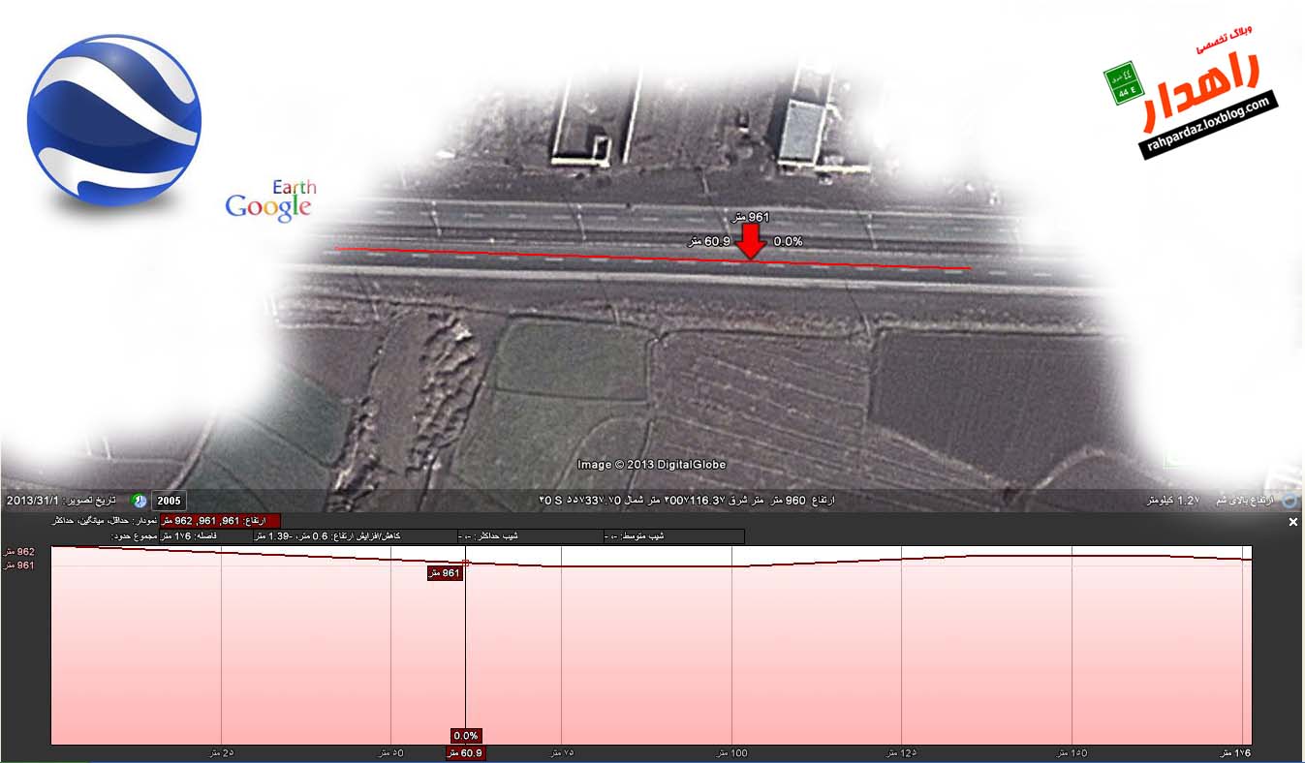This screenshot has height=763, width=1305.
Task: Click the 1.27 kilometer eye altitude readout
Action: point(1173,501)
